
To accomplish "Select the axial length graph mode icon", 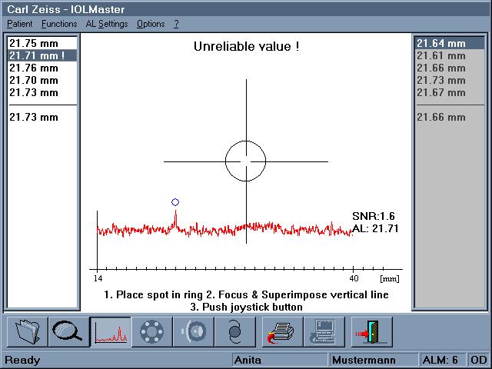I will pos(109,332).
